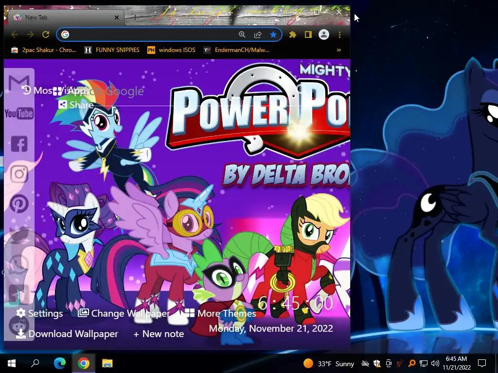Open the 33°F Sunny weather widget
The width and height of the screenshot is (498, 373).
tap(328, 363)
